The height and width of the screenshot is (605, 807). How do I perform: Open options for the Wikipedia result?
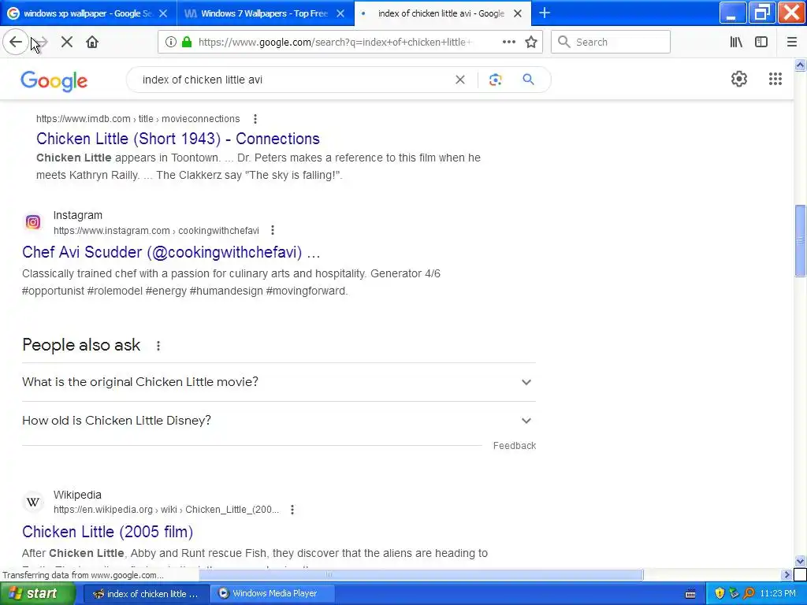[292, 510]
